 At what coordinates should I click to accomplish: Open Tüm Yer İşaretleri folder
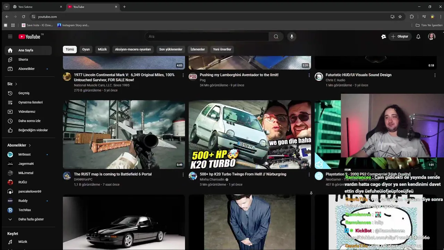pyautogui.click(x=429, y=25)
